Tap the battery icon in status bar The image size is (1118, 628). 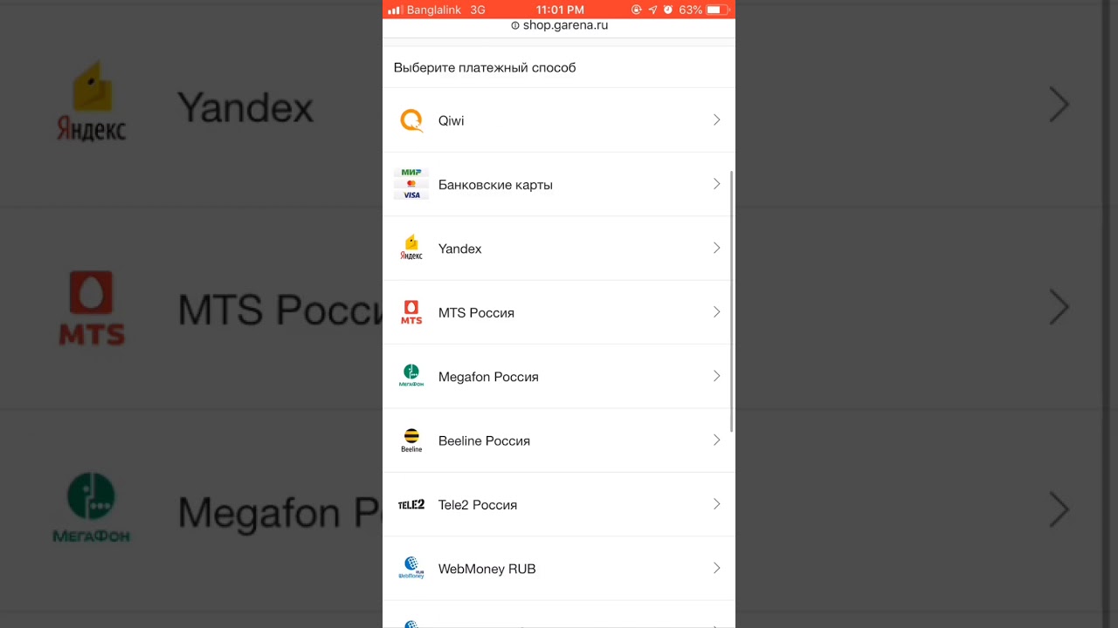point(718,10)
